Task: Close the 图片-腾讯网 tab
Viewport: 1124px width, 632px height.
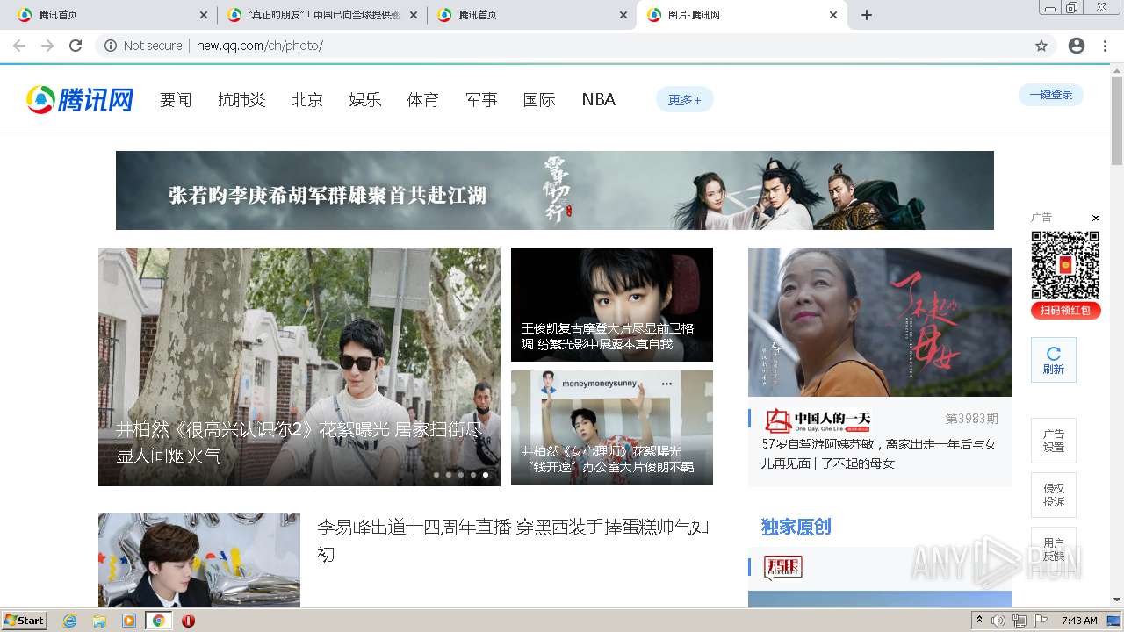Action: (833, 15)
